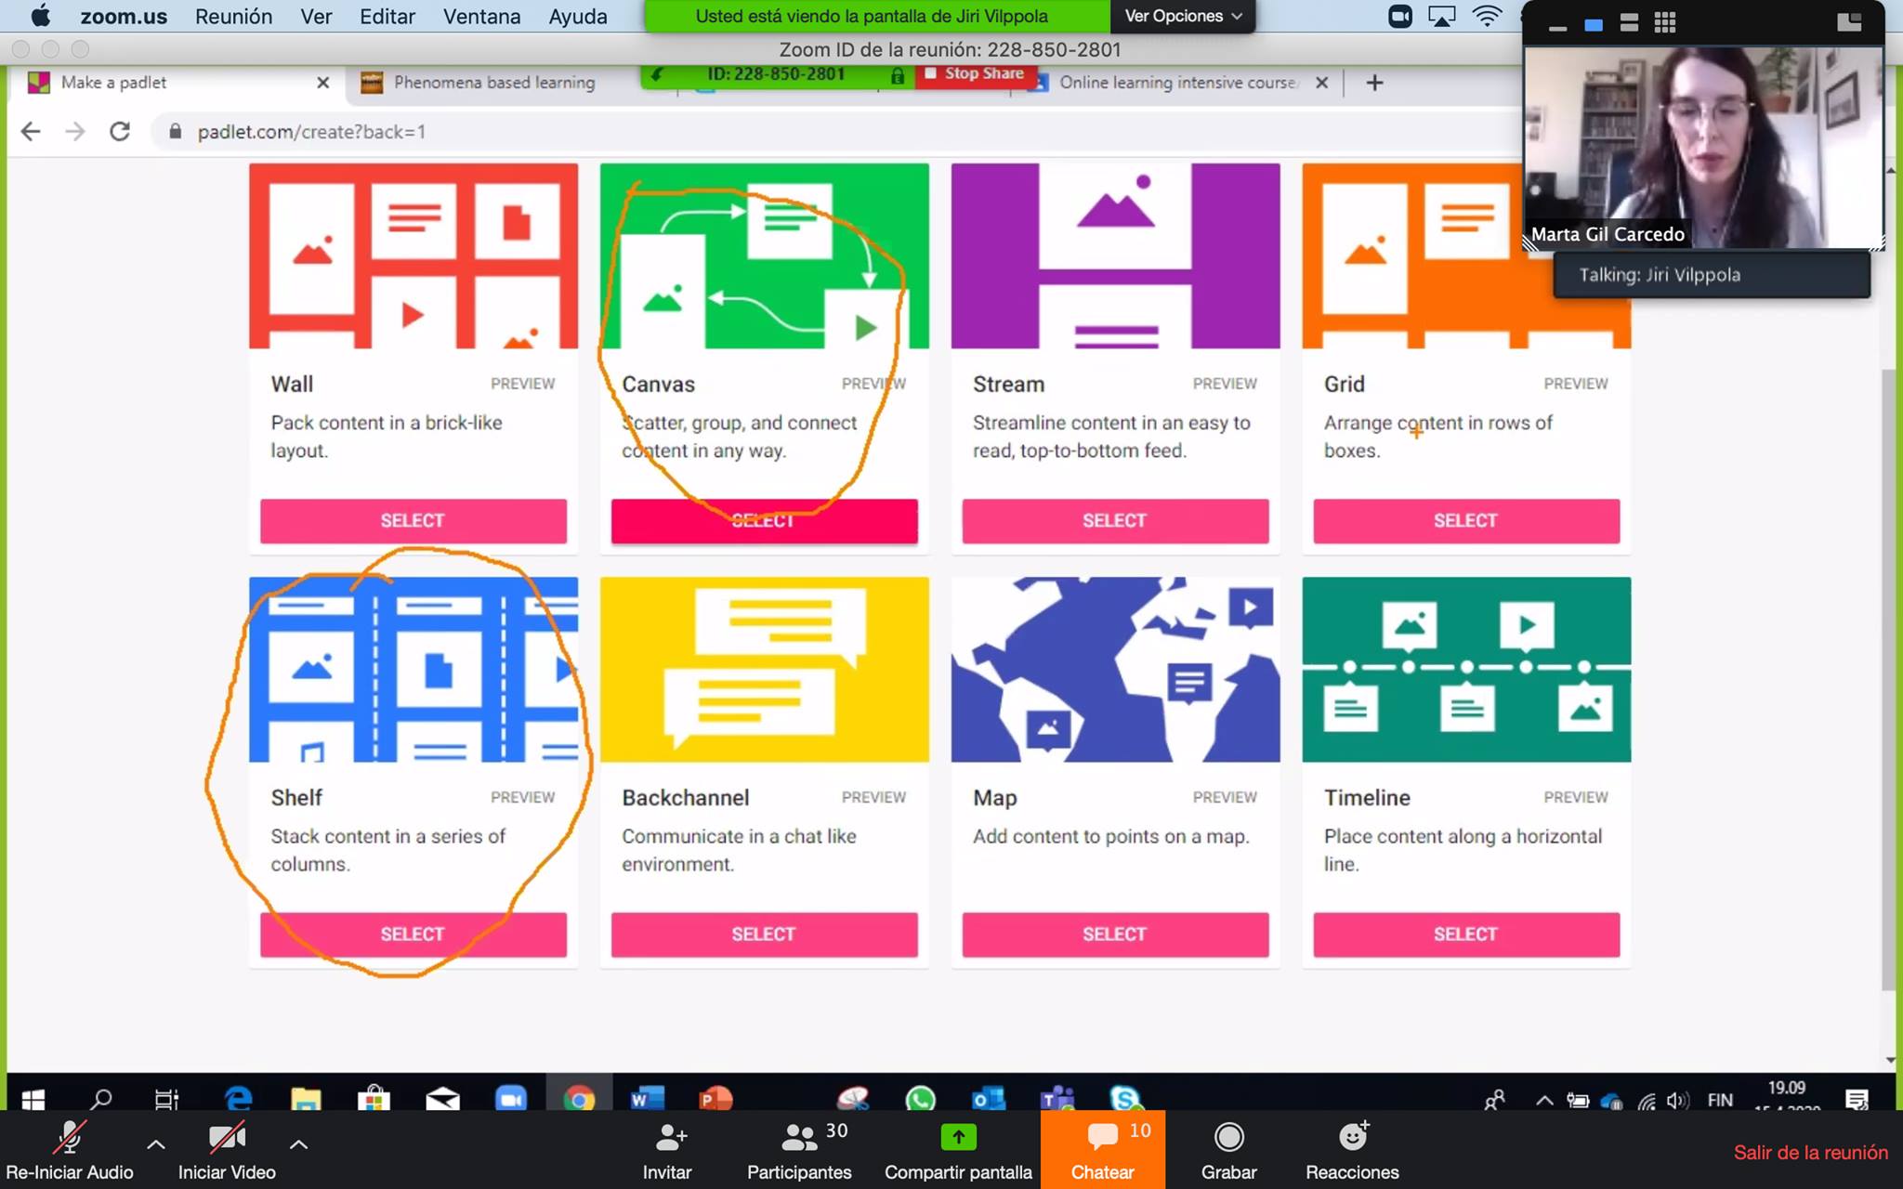
Task: Click PREVIEW link for Stream layout
Action: pyautogui.click(x=1224, y=384)
